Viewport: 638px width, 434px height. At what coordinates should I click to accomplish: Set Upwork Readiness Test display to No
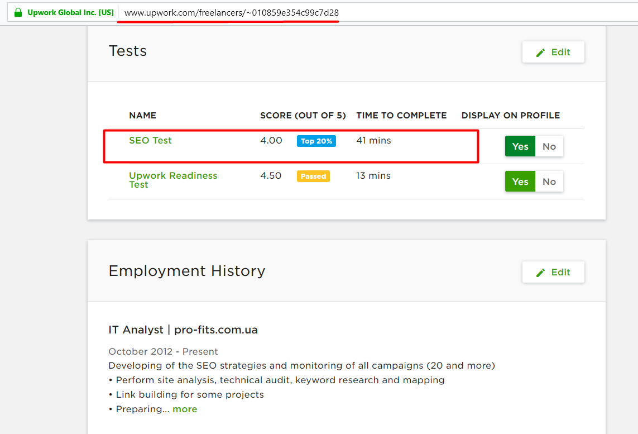tap(549, 182)
